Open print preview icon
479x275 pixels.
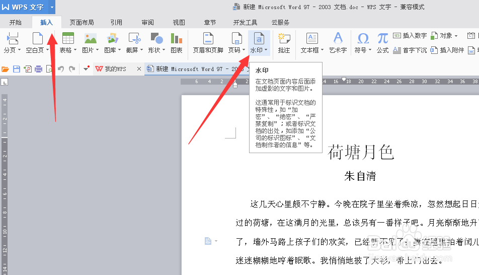coord(49,69)
